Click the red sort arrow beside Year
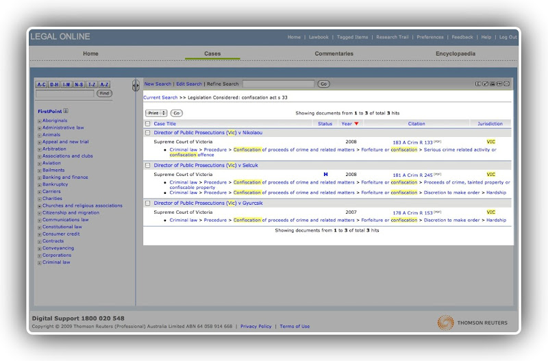 click(x=356, y=124)
